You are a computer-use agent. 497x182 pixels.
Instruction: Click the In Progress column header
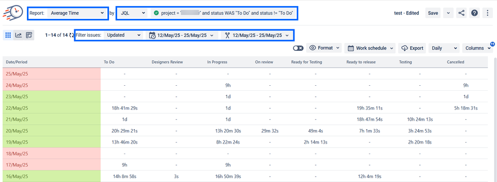[x=217, y=62]
